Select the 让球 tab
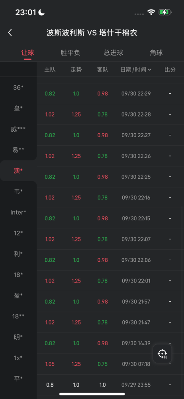Viewport: 184px width, 399px height. click(27, 53)
